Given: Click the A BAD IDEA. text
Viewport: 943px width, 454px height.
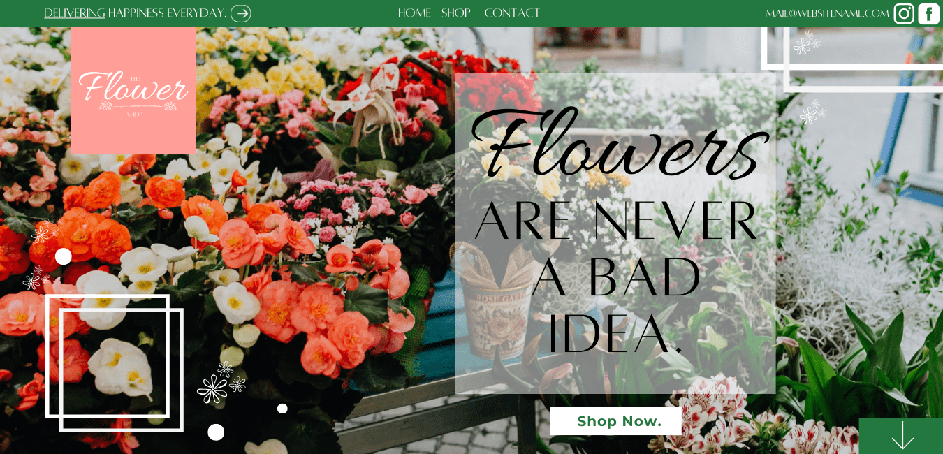Looking at the screenshot, I should tap(616, 304).
